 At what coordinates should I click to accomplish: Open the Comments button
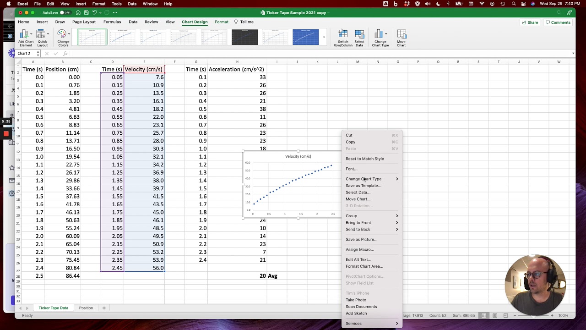558,22
